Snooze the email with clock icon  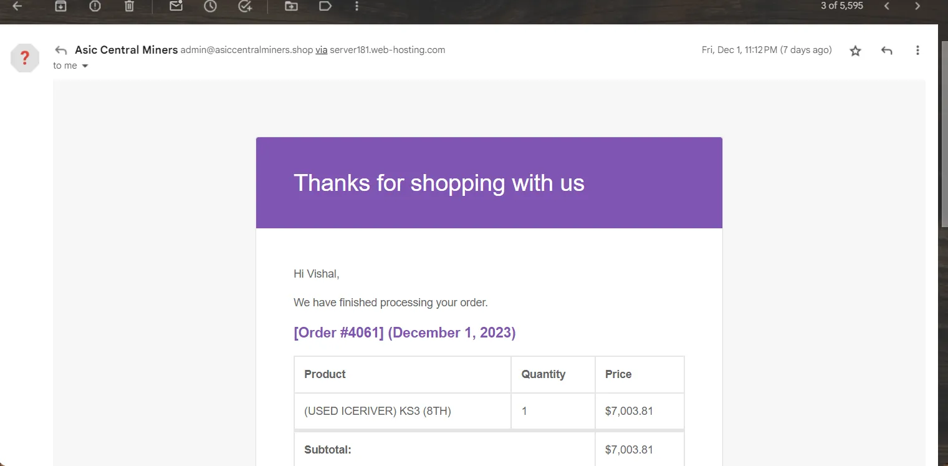(211, 6)
